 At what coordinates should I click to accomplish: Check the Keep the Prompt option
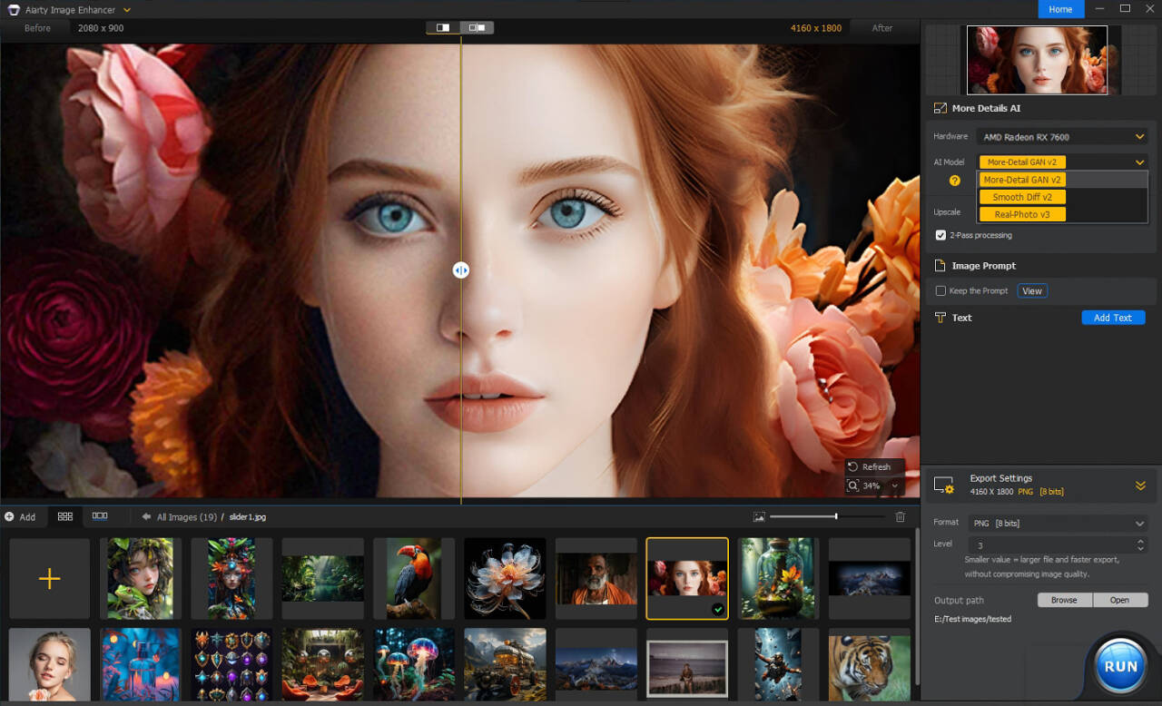point(941,290)
